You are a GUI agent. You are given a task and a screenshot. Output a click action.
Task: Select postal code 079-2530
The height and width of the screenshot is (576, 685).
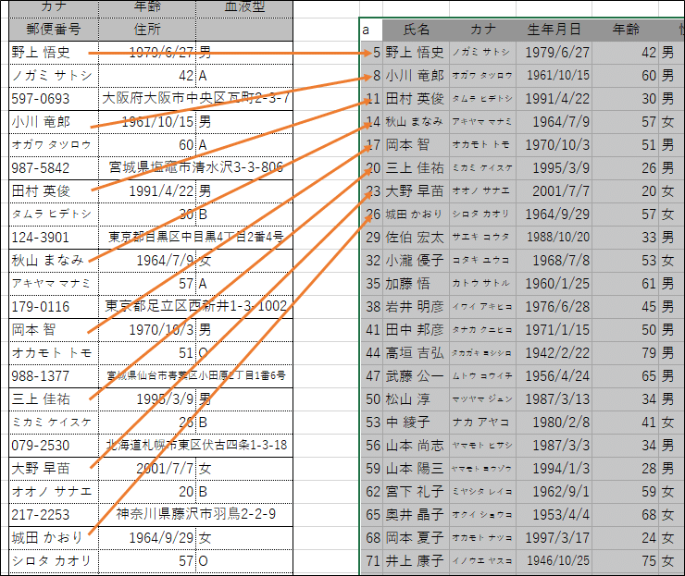click(x=54, y=446)
